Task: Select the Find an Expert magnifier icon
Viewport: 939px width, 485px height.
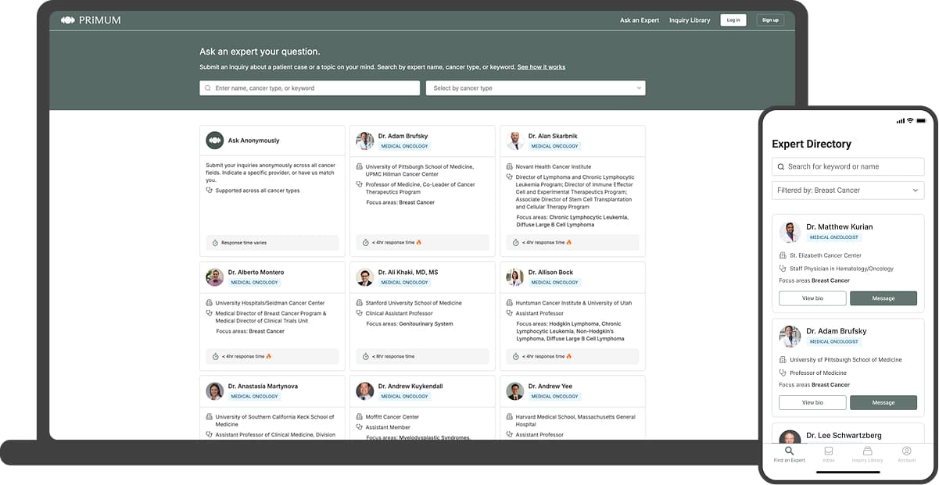Action: coord(789,450)
